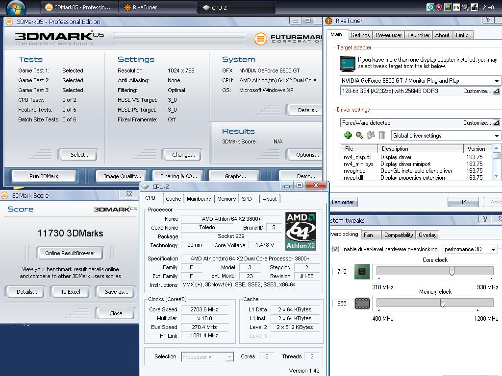Image resolution: width=502 pixels, height=376 pixels.
Task: Click the trash can delete icon in RivaTuner
Action: [x=381, y=135]
